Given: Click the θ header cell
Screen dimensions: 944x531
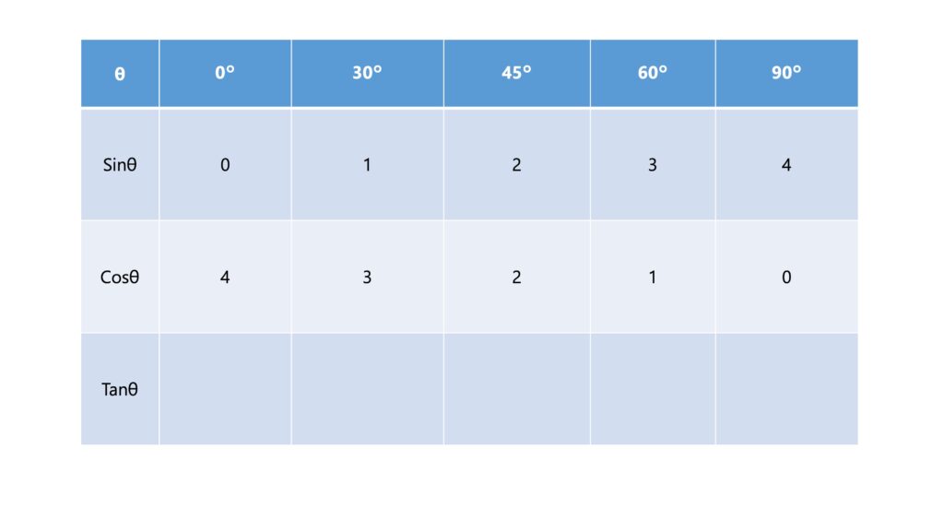Looking at the screenshot, I should 120,74.
